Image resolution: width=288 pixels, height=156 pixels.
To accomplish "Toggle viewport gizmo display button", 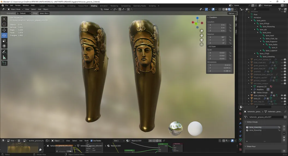I will [206, 9].
